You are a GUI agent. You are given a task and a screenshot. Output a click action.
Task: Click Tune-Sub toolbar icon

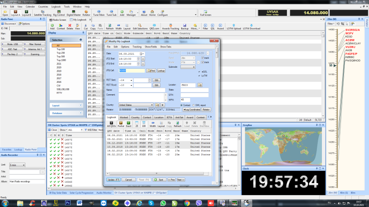(111, 13)
